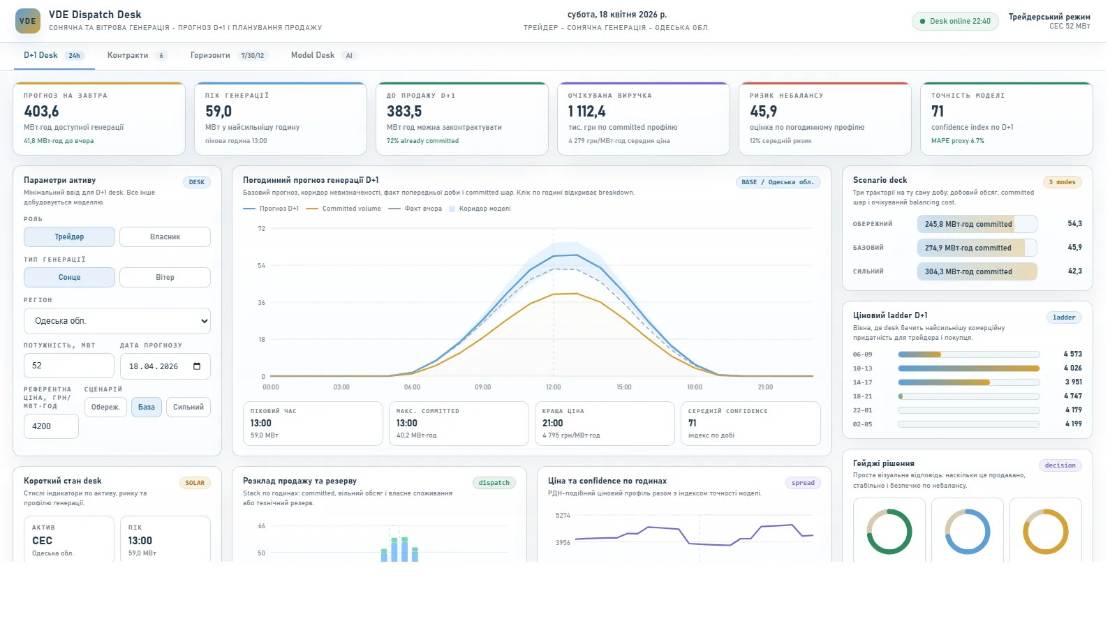Open the Model Desk tab
Screen dimensions: 1117x628
324,56
